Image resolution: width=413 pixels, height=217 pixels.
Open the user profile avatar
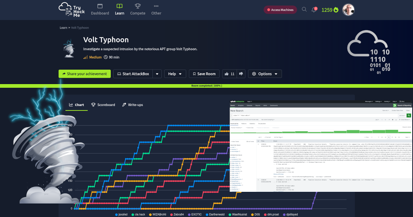(x=348, y=10)
